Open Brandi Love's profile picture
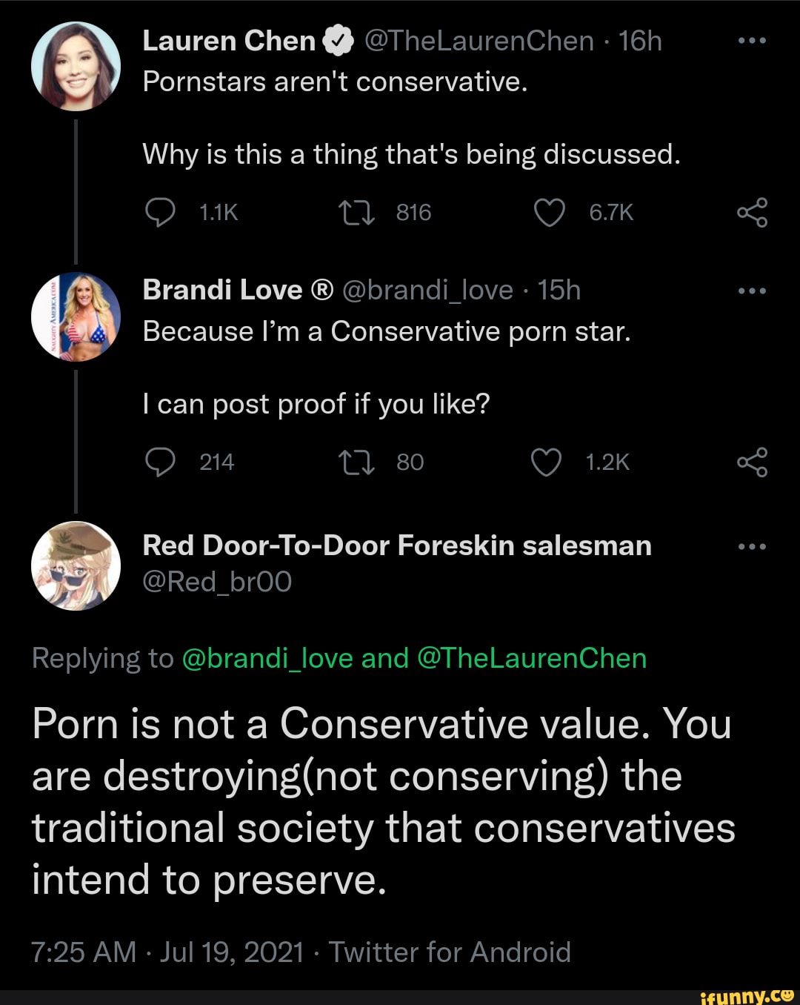Image resolution: width=800 pixels, height=1005 pixels. pos(76,316)
